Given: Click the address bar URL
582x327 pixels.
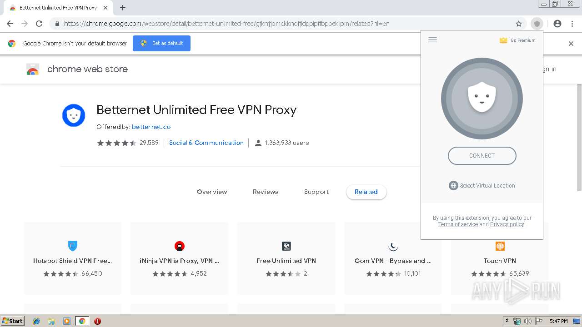Looking at the screenshot, I should tap(226, 24).
